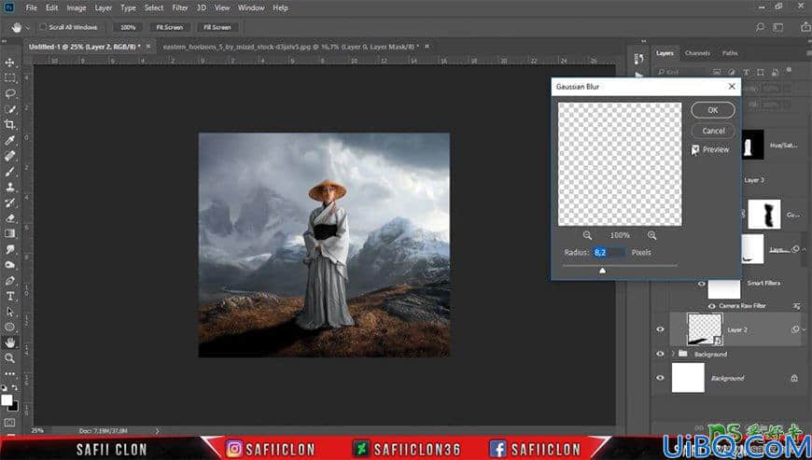This screenshot has width=812, height=460.
Task: Expand the collapsed left toolbar chevrons
Action: pyautogui.click(x=4, y=41)
